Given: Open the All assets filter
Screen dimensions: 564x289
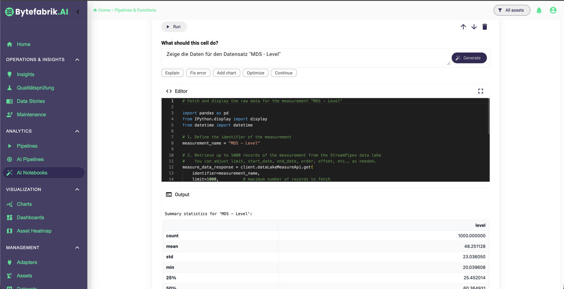Looking at the screenshot, I should [511, 10].
